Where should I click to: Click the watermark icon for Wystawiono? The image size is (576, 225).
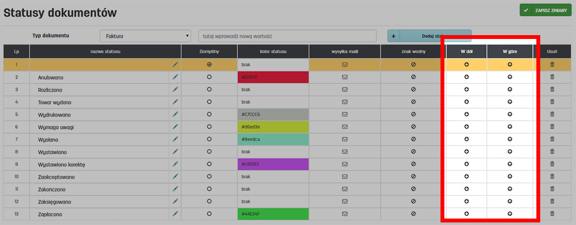click(413, 152)
